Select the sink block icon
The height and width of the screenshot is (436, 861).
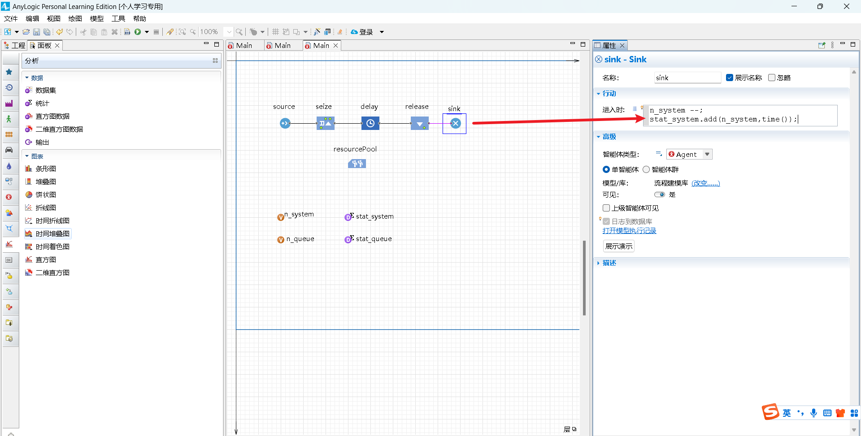point(456,123)
